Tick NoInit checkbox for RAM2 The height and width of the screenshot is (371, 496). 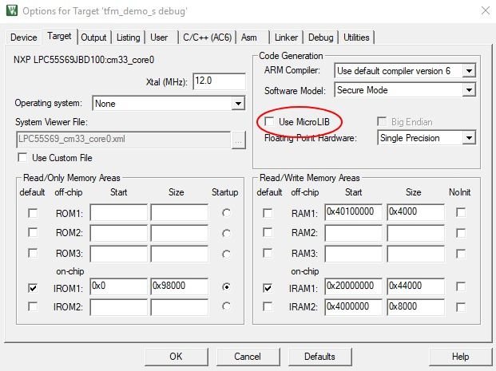pyautogui.click(x=461, y=233)
